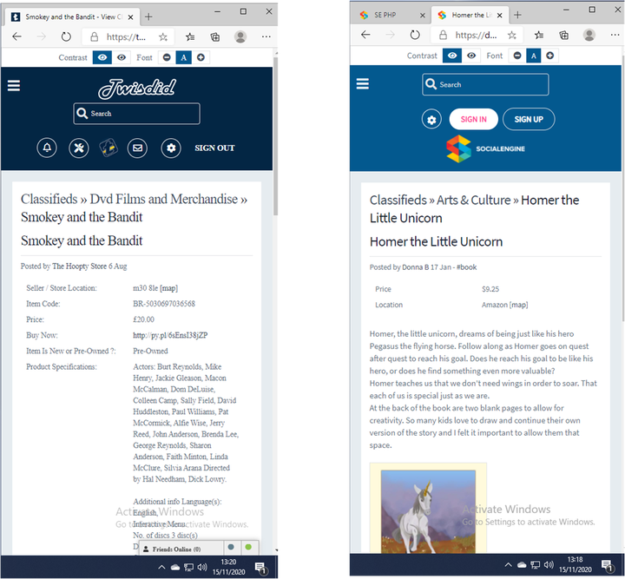Click the #book hashtag link
The height and width of the screenshot is (579, 625).
point(466,267)
